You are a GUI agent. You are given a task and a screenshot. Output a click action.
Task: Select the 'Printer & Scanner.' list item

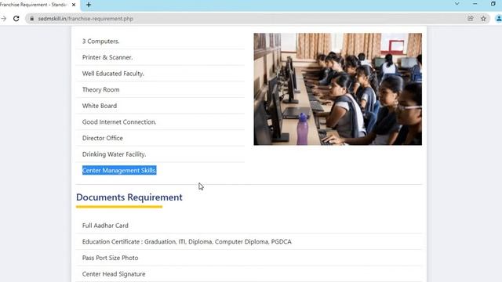[160, 57]
